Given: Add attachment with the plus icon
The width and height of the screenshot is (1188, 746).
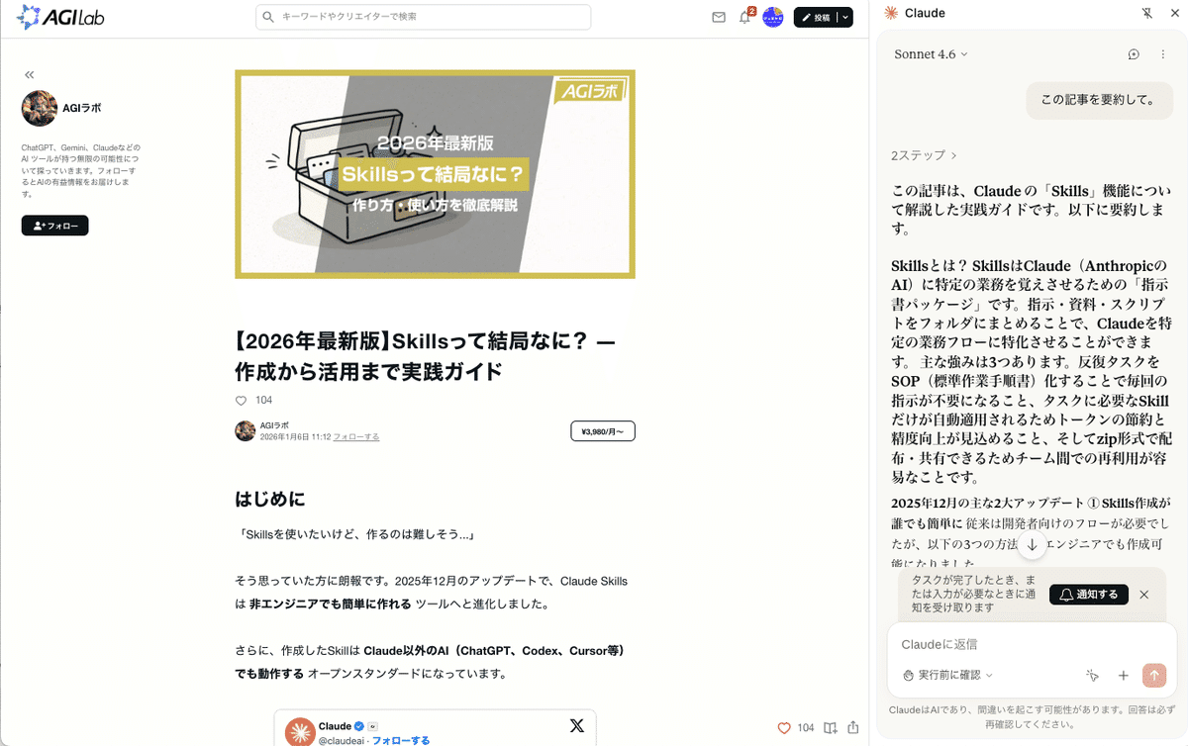Looking at the screenshot, I should pos(1124,675).
